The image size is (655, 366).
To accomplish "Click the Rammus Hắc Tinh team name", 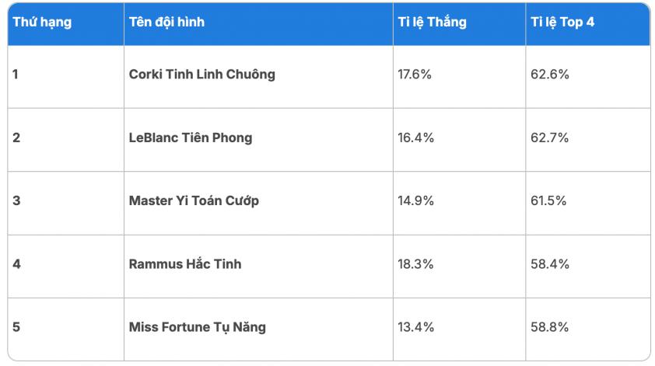I will pos(185,263).
